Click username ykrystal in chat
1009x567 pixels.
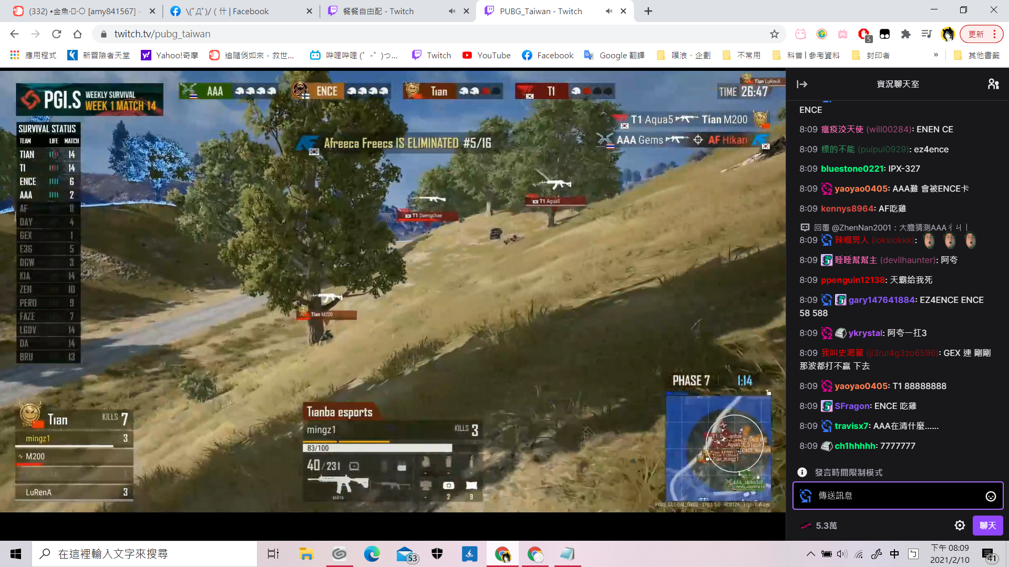tap(865, 333)
